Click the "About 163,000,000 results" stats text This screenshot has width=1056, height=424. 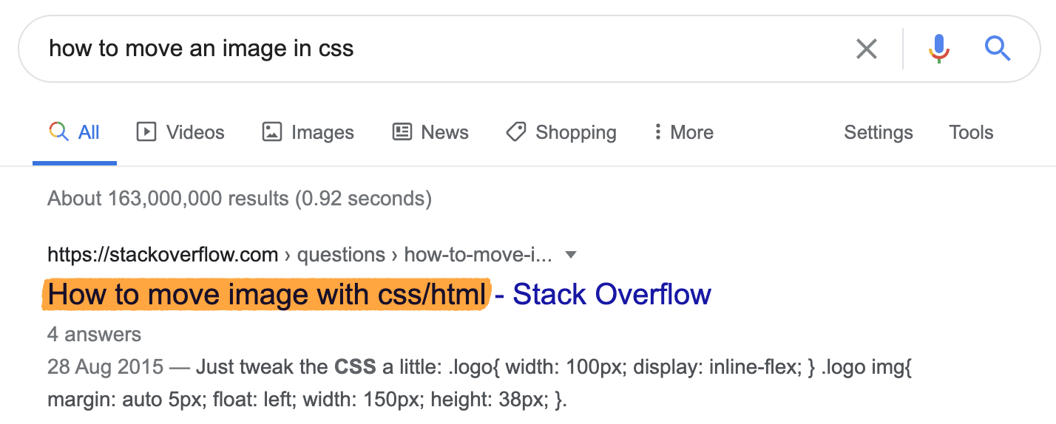[239, 198]
